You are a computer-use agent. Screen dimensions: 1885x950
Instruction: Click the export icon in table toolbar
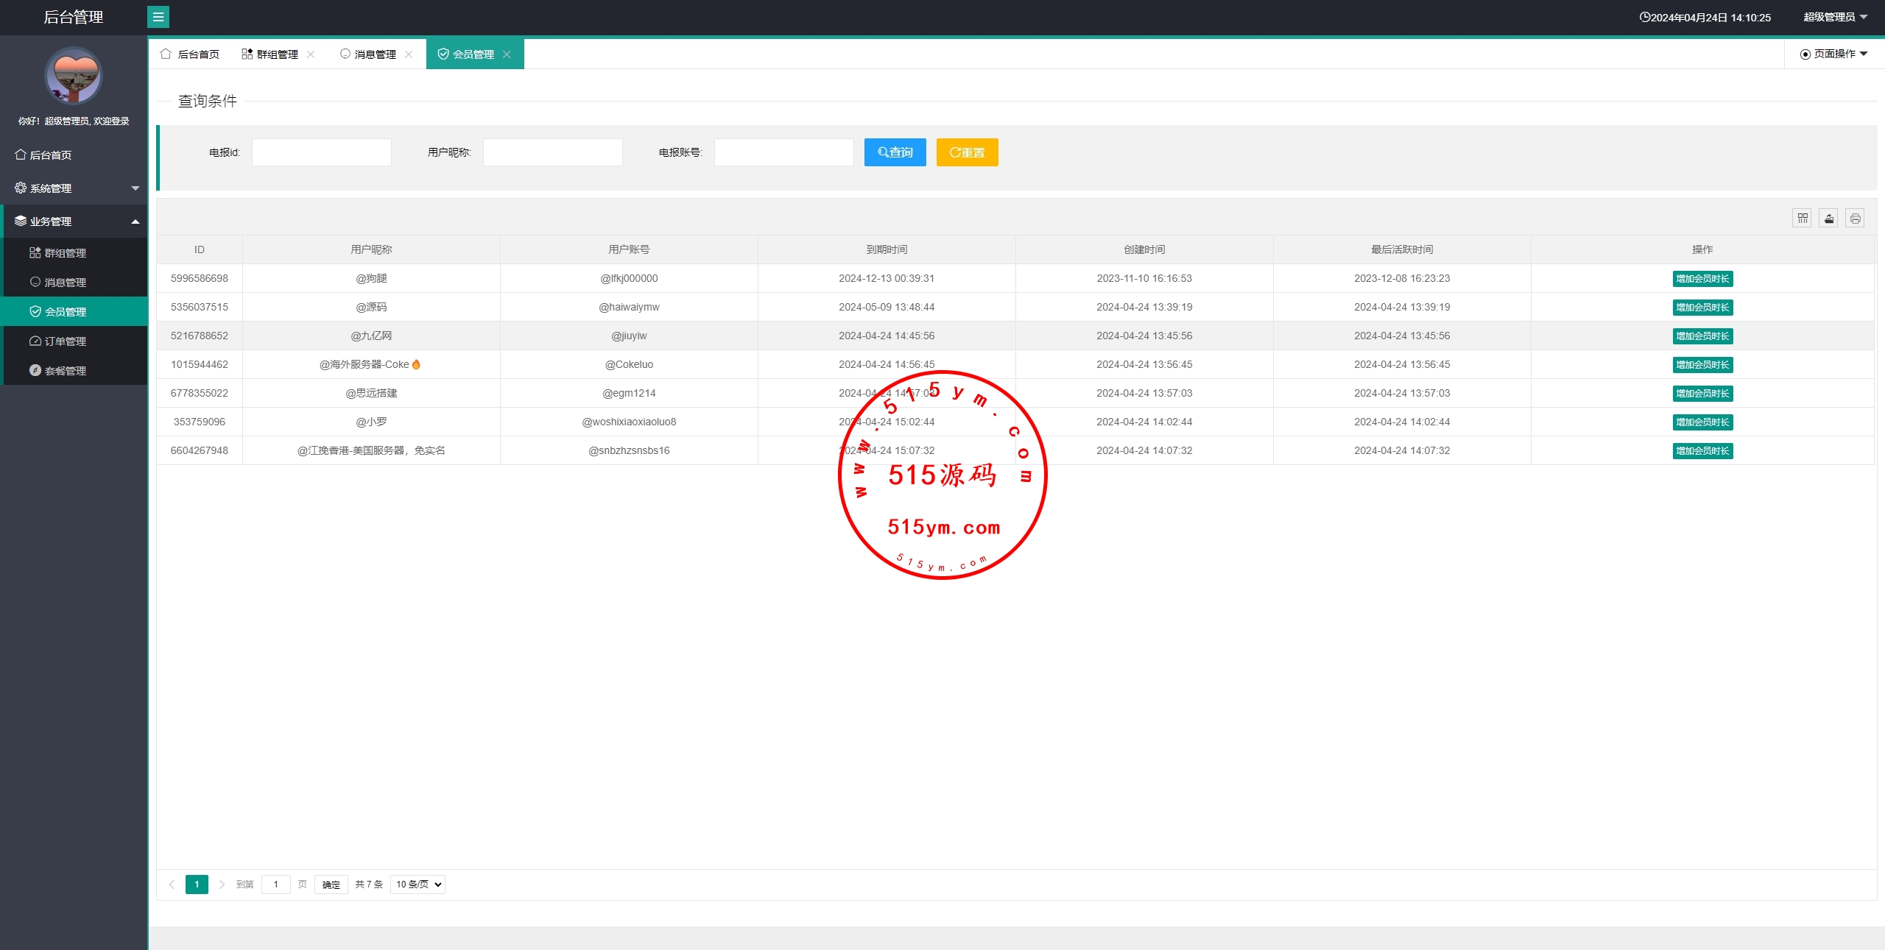1828,219
